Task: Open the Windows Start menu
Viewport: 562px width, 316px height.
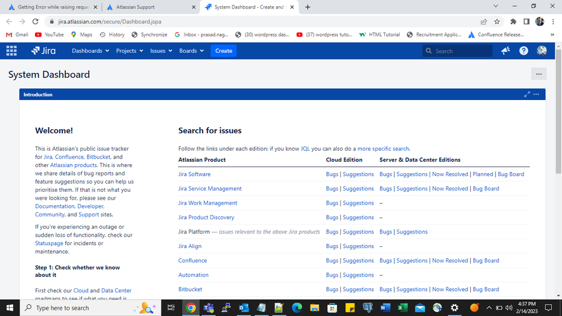Action: click(10, 308)
